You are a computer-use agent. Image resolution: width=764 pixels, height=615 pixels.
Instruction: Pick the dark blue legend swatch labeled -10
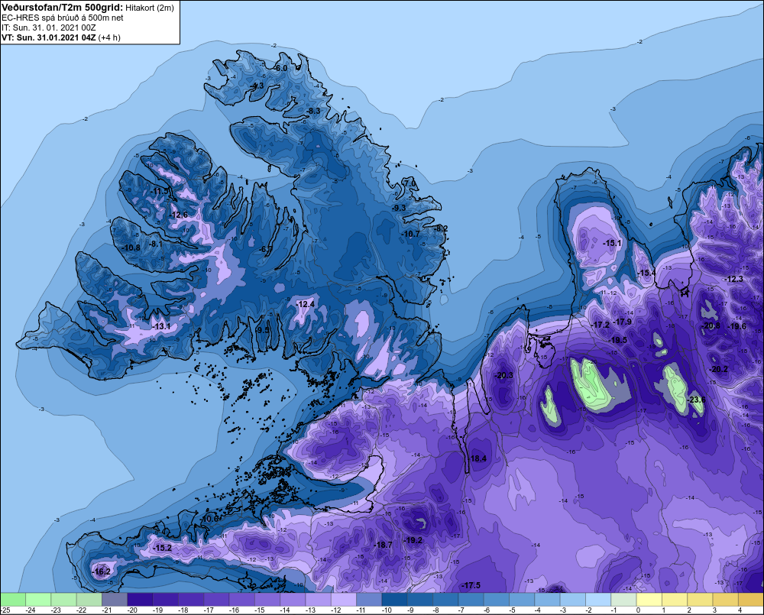point(394,599)
